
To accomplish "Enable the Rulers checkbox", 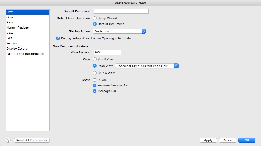I will (x=95, y=80).
